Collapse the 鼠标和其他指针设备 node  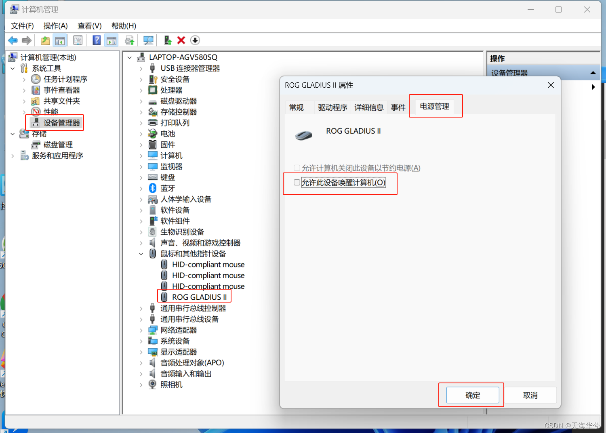(141, 254)
